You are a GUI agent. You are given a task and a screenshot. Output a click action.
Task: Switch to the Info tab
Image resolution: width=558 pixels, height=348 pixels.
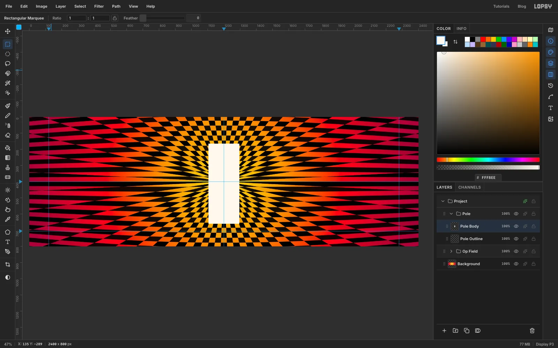coord(461,29)
